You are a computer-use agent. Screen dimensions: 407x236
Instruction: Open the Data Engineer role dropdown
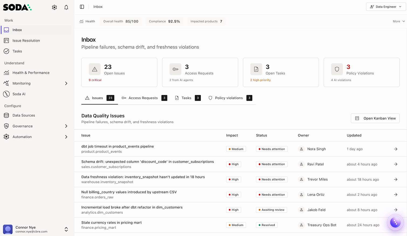coord(386,7)
